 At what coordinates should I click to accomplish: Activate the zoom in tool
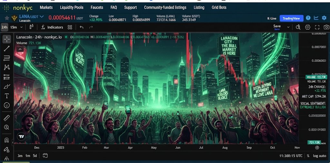pyautogui.click(x=7, y=127)
